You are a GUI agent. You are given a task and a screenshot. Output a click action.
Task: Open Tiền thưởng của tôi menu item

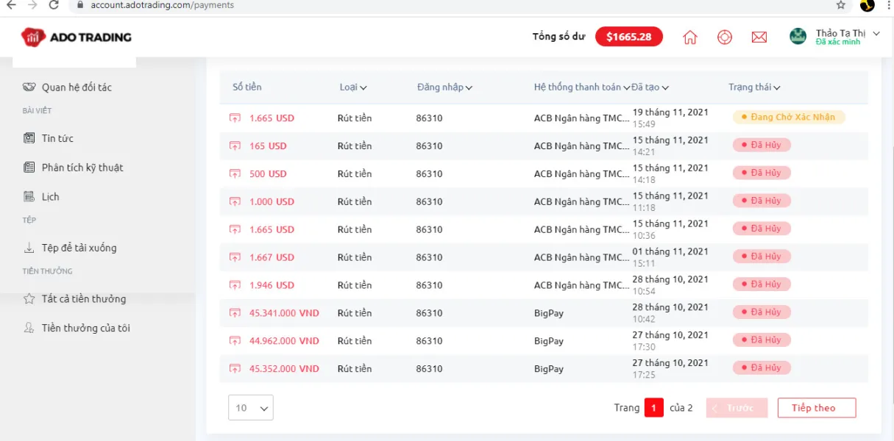click(85, 328)
